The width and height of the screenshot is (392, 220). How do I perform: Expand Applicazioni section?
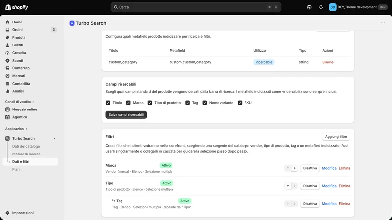point(16,129)
